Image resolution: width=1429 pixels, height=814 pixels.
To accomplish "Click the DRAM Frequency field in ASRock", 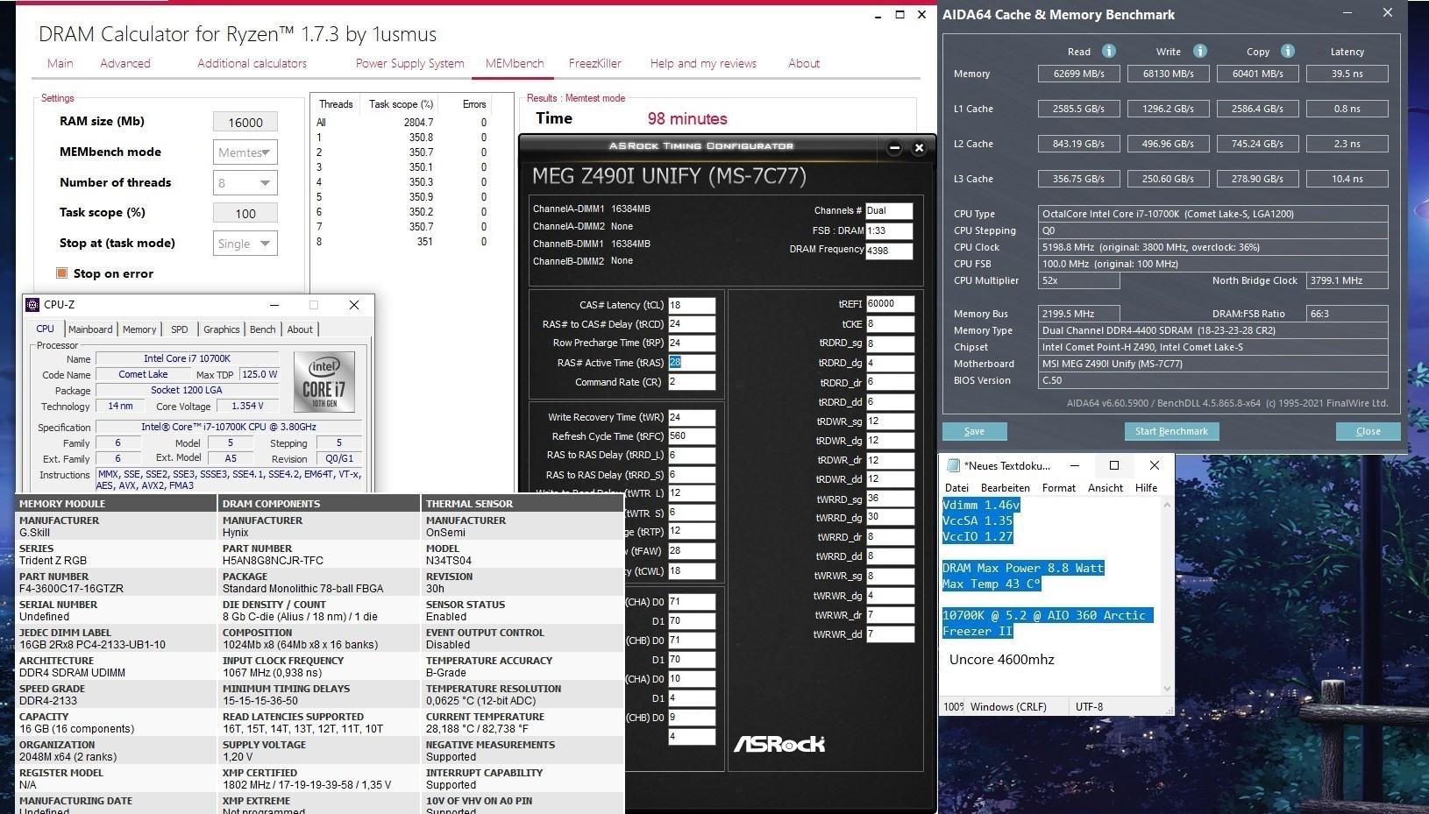I will 889,251.
